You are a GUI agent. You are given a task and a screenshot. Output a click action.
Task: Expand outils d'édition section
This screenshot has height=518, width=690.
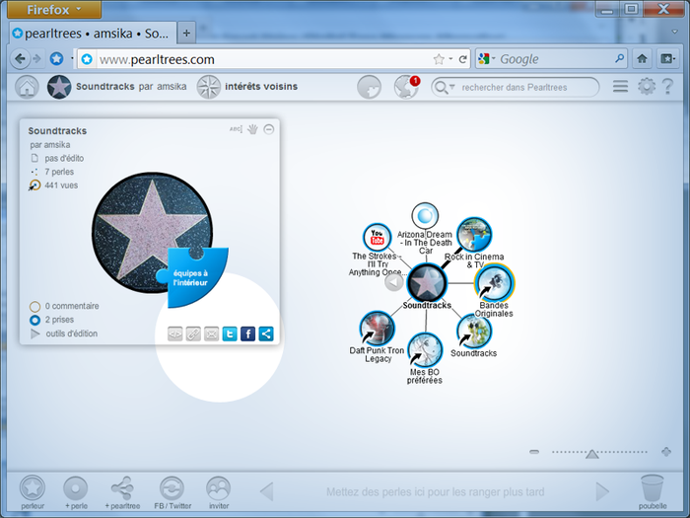coord(35,334)
